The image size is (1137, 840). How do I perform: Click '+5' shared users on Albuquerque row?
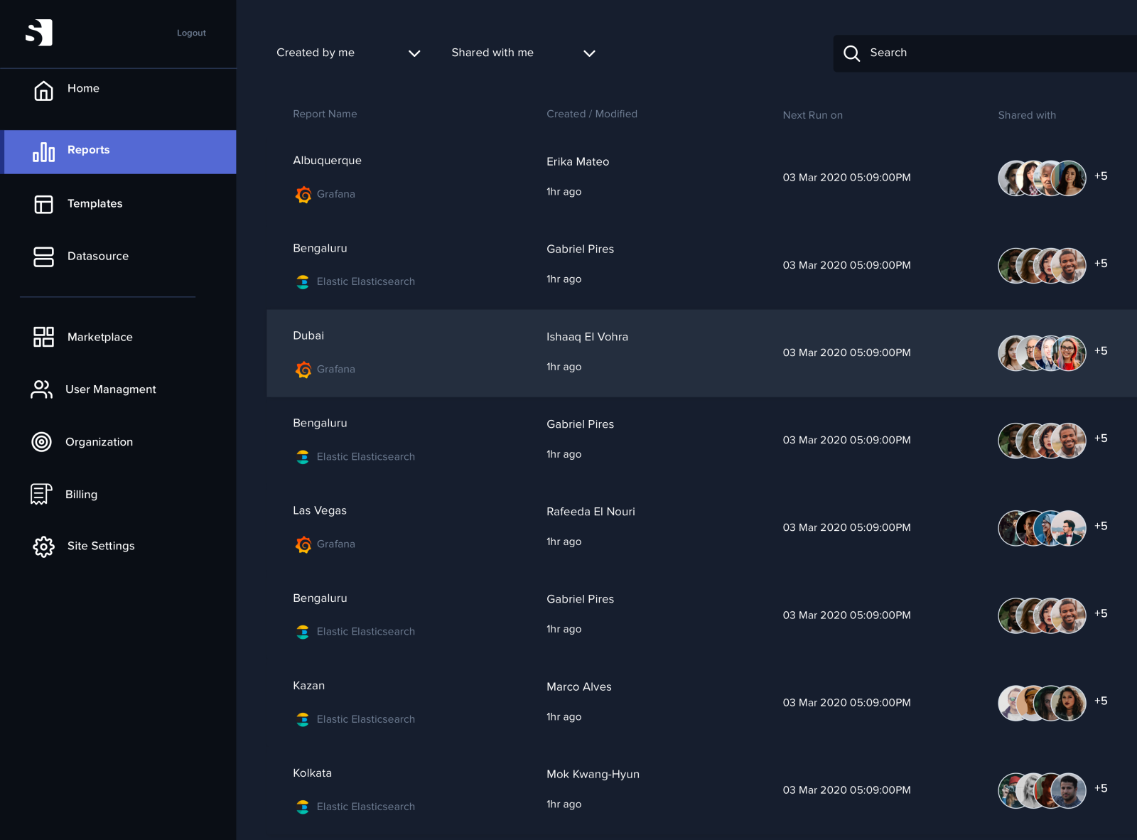coord(1101,176)
